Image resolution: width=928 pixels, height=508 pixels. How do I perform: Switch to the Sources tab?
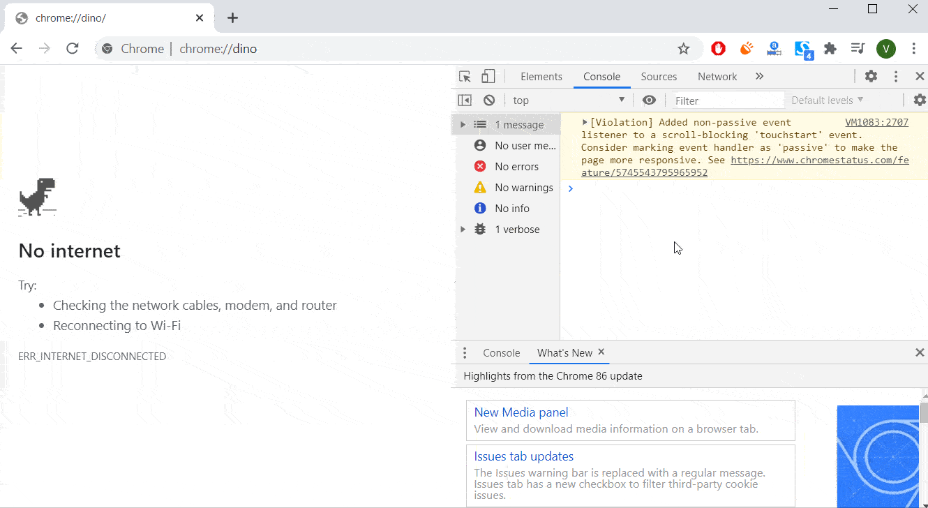659,77
